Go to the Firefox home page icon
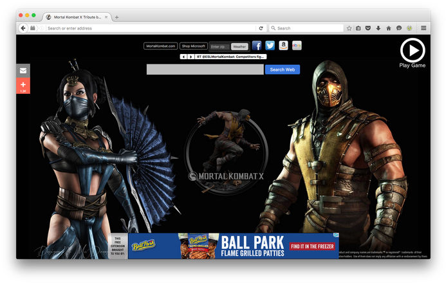The image size is (446, 283). tap(389, 28)
